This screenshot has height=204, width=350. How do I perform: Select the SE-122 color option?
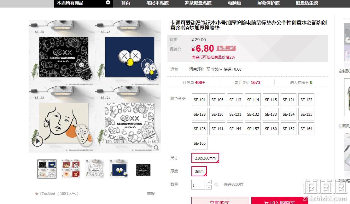(306, 100)
